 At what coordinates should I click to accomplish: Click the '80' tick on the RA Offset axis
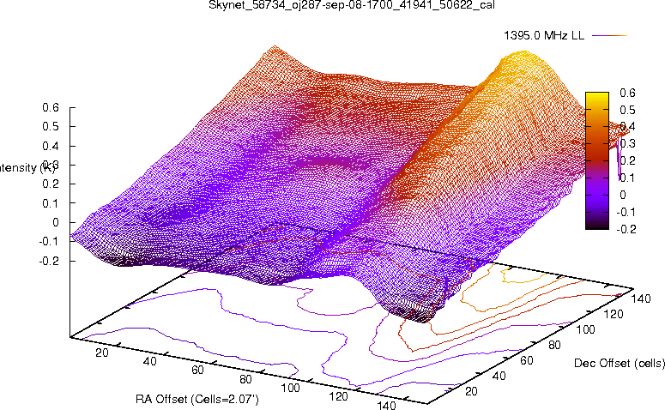tap(245, 378)
